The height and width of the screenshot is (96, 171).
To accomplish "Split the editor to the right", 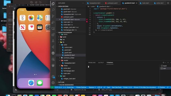I will pyautogui.click(x=168, y=3).
